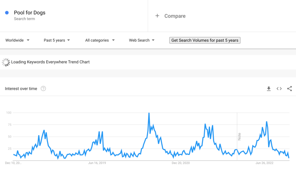Edit the Pool for Dogs search term
The height and width of the screenshot is (179, 296).
[x=30, y=13]
